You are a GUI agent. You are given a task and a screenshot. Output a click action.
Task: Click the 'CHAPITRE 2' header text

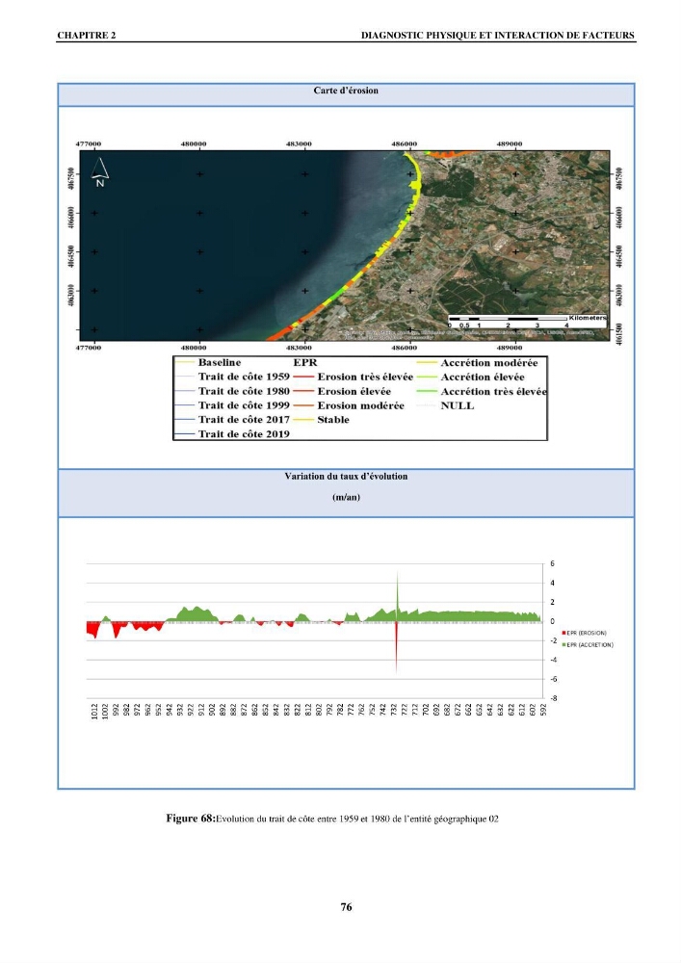coord(87,36)
